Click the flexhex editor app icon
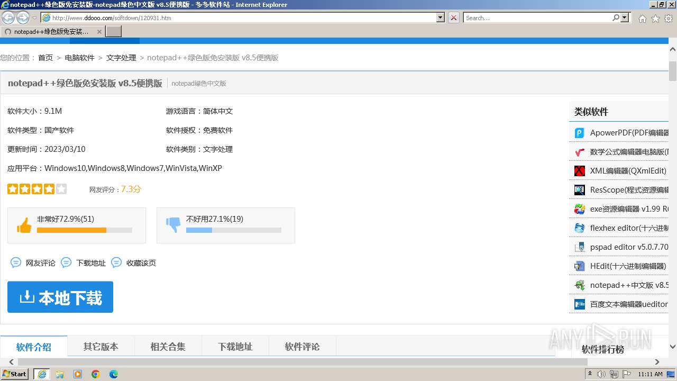 [580, 228]
